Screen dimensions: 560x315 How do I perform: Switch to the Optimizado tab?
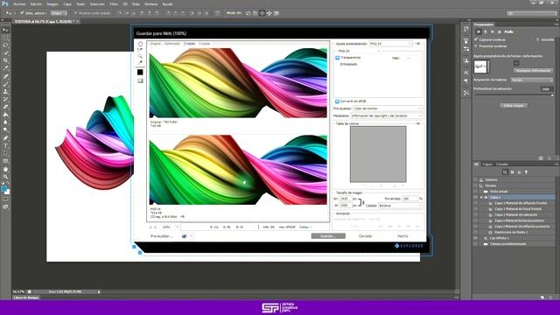tap(172, 44)
